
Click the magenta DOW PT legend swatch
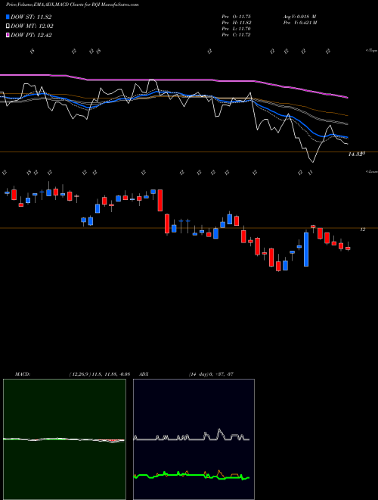point(8,35)
